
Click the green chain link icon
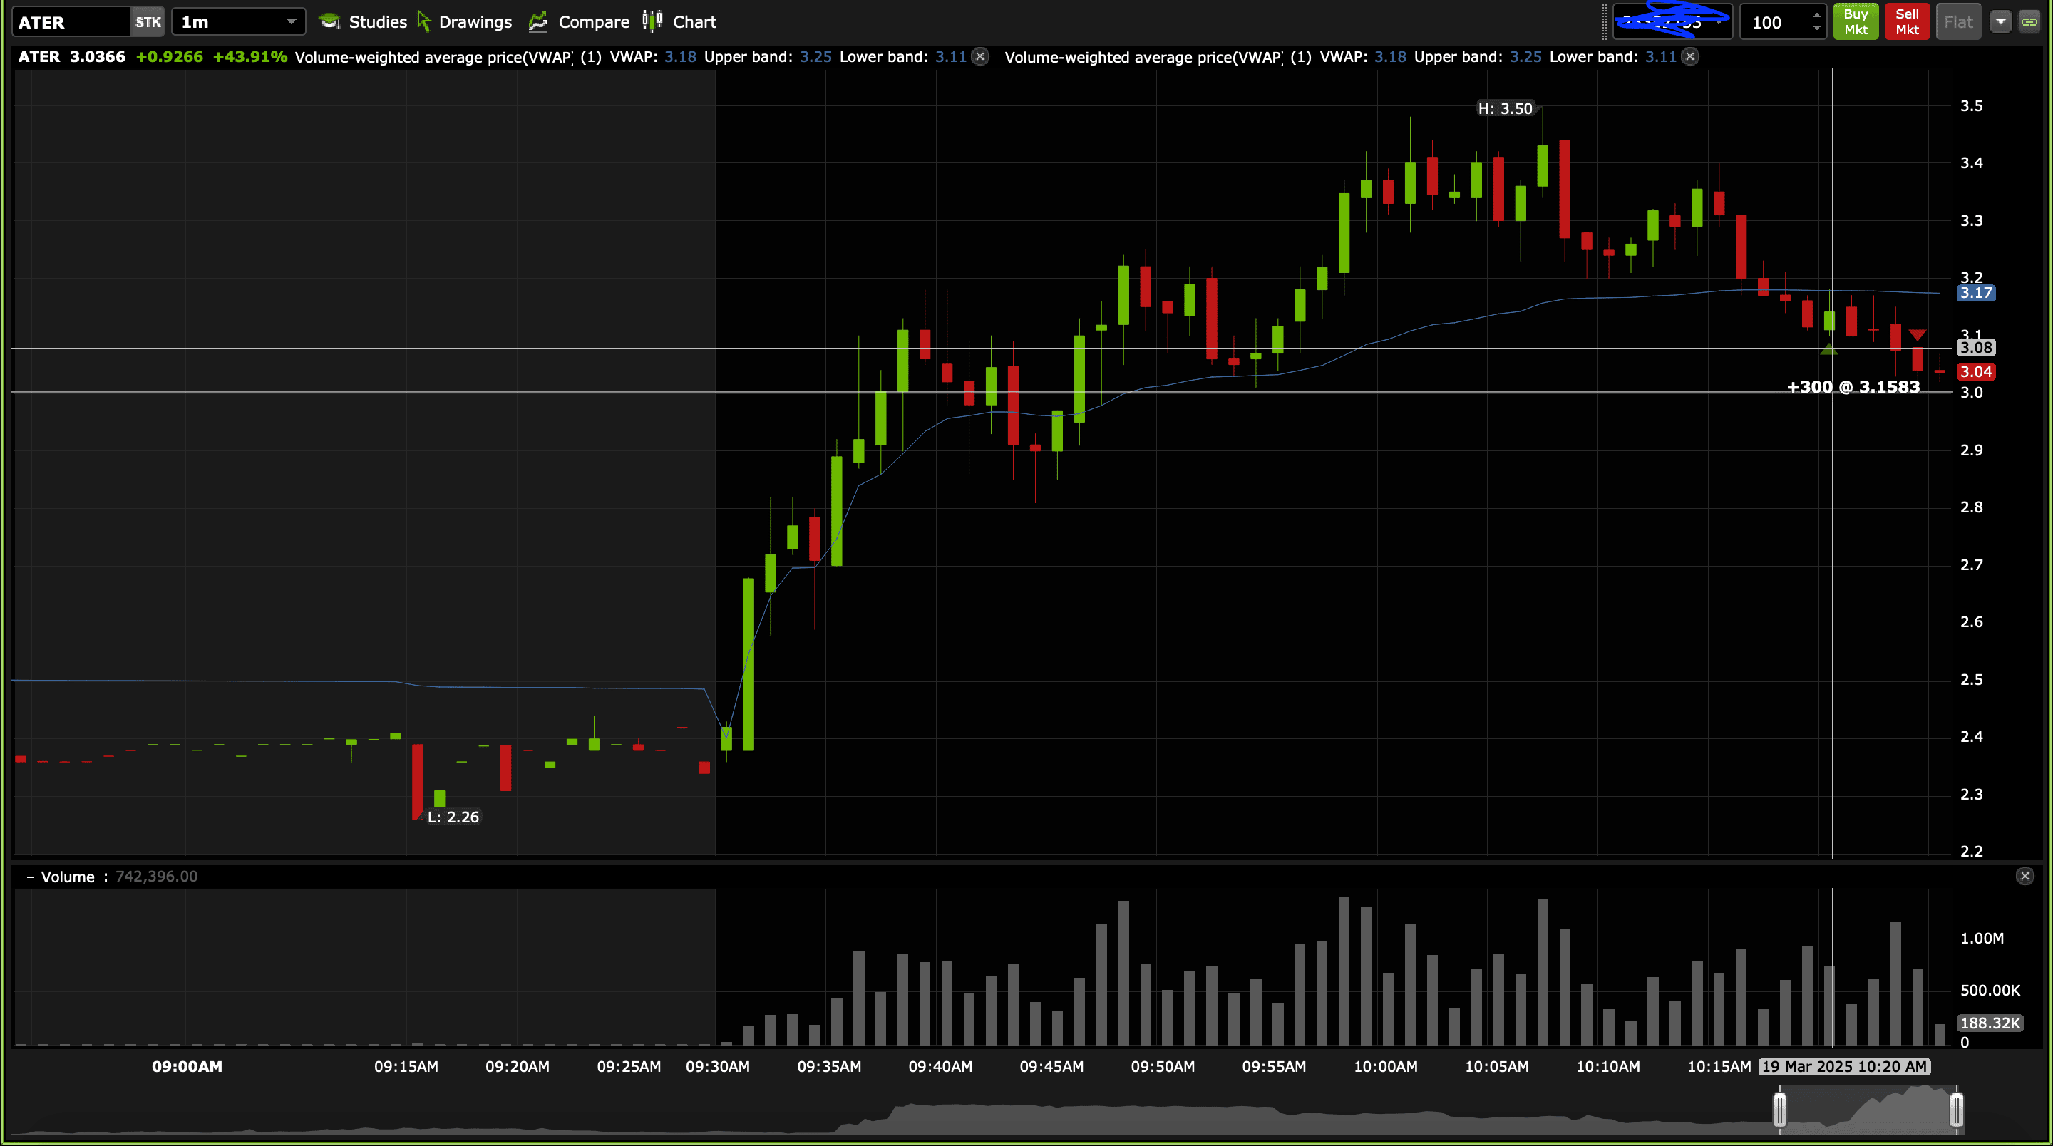2029,21
